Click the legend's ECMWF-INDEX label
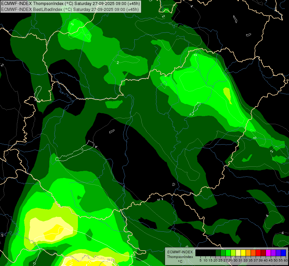 [x=180, y=252]
